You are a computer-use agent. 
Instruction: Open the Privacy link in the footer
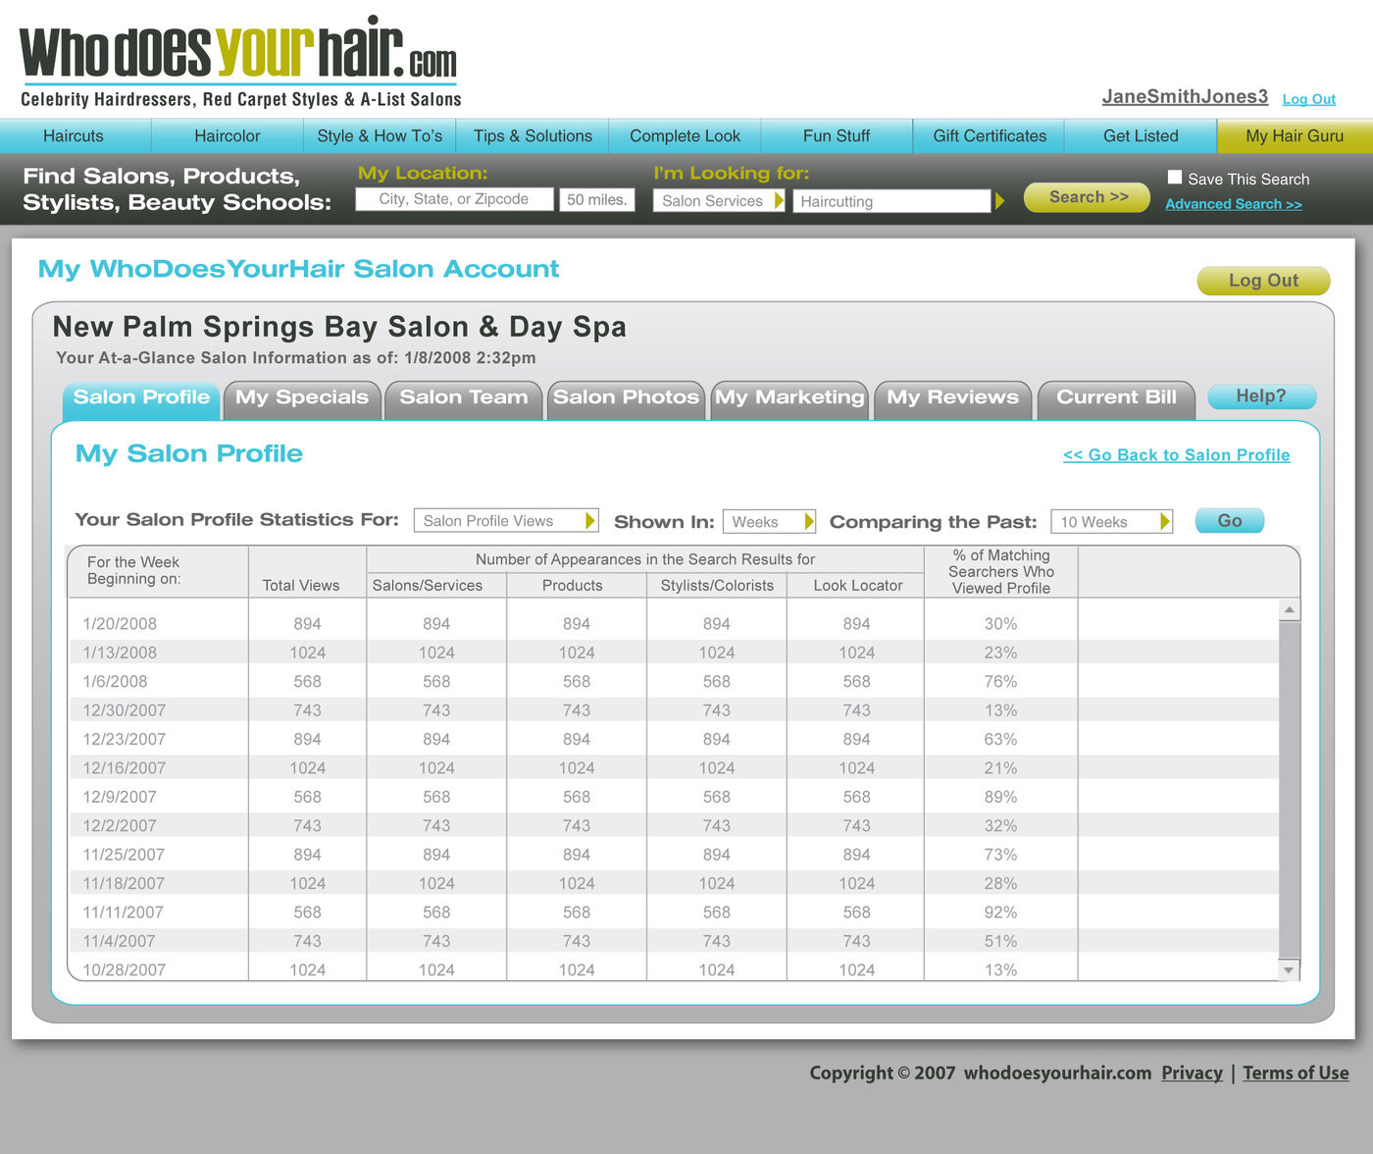[1192, 1073]
